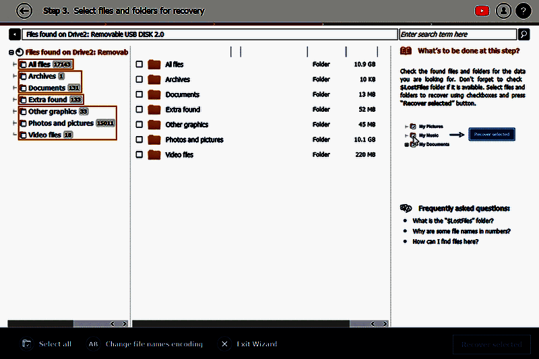This screenshot has height=359, width=539.
Task: Open the path navigation dropdown arrow
Action: tap(15, 34)
